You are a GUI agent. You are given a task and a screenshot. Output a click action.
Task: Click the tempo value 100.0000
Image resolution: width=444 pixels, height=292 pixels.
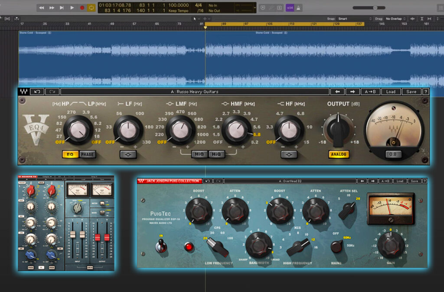178,5
